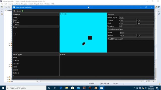Click the anchor y field
This screenshot has width=161, height=90.
click(x=146, y=35)
